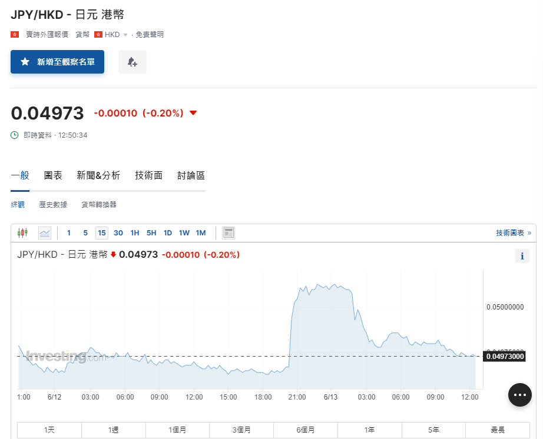Open the chart info 'i' icon

pos(522,255)
